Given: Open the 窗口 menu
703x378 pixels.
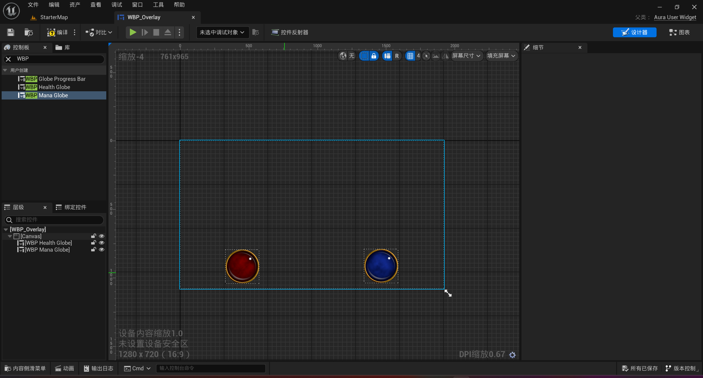Looking at the screenshot, I should (138, 5).
